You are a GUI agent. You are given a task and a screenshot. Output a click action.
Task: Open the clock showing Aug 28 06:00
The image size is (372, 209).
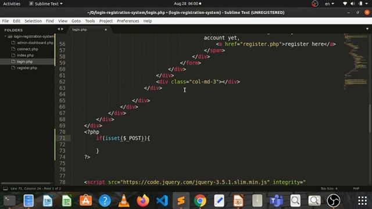coord(187,3)
